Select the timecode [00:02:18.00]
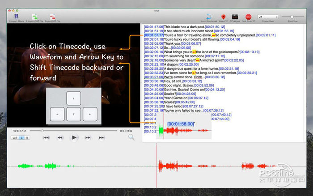Viewport: 313px width, 196px height. click(x=154, y=60)
